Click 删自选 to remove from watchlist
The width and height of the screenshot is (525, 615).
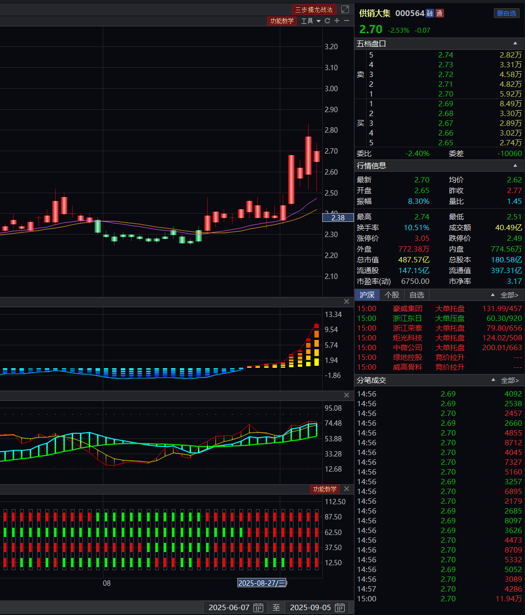pyautogui.click(x=506, y=13)
